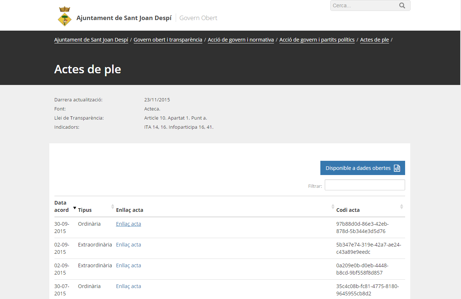Click the open data file icon
461x299 pixels.
point(397,168)
